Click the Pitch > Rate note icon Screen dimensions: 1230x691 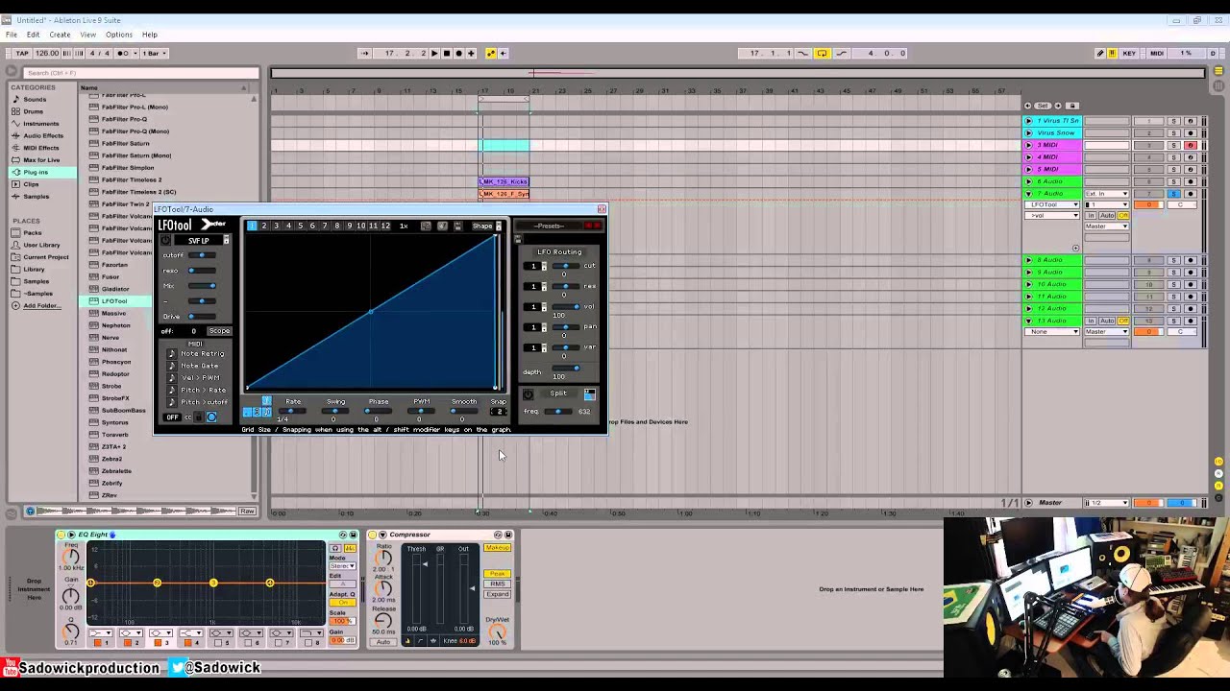tap(172, 391)
